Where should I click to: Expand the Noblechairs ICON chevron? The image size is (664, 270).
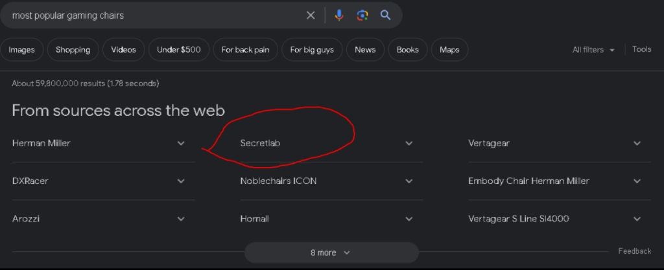(x=409, y=181)
